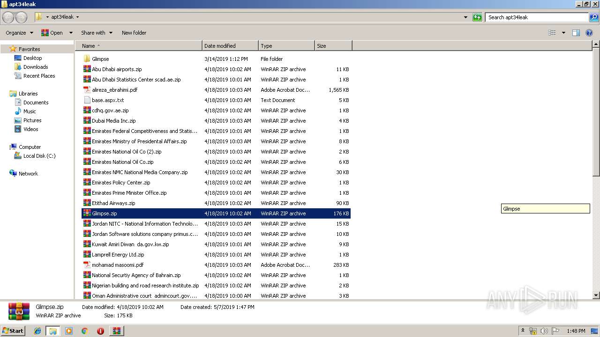The image size is (600, 337).
Task: Click scrollbar down arrow in file list
Action: click(x=596, y=295)
